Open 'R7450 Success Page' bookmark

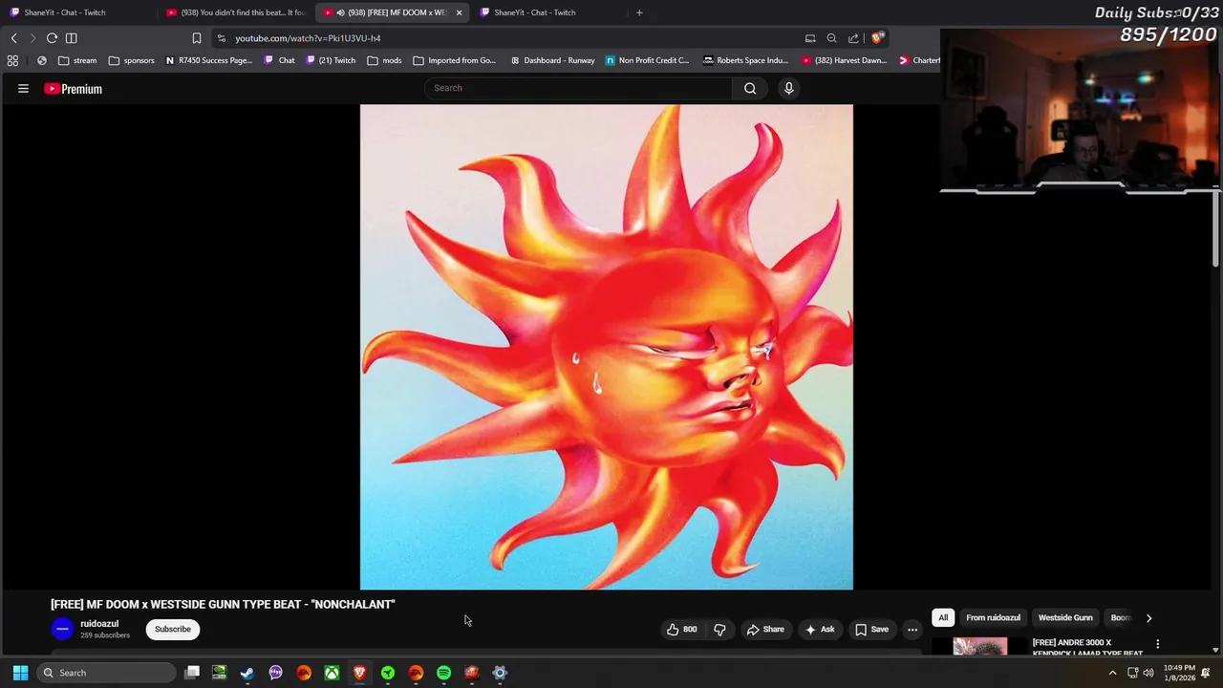[x=208, y=60]
